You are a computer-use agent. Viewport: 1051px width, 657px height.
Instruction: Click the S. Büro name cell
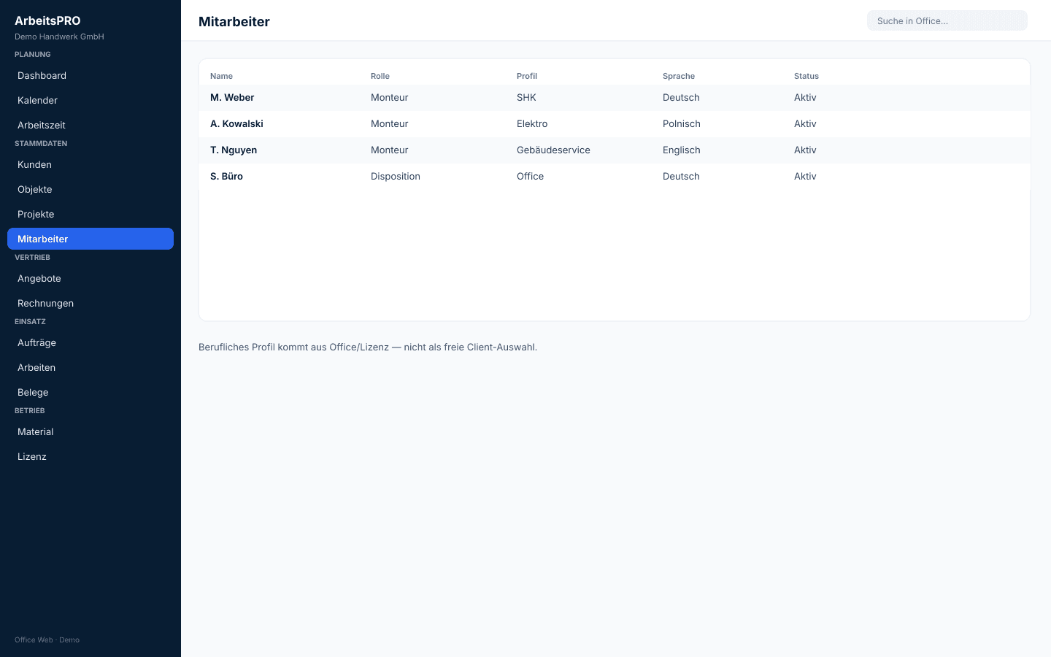coord(226,176)
